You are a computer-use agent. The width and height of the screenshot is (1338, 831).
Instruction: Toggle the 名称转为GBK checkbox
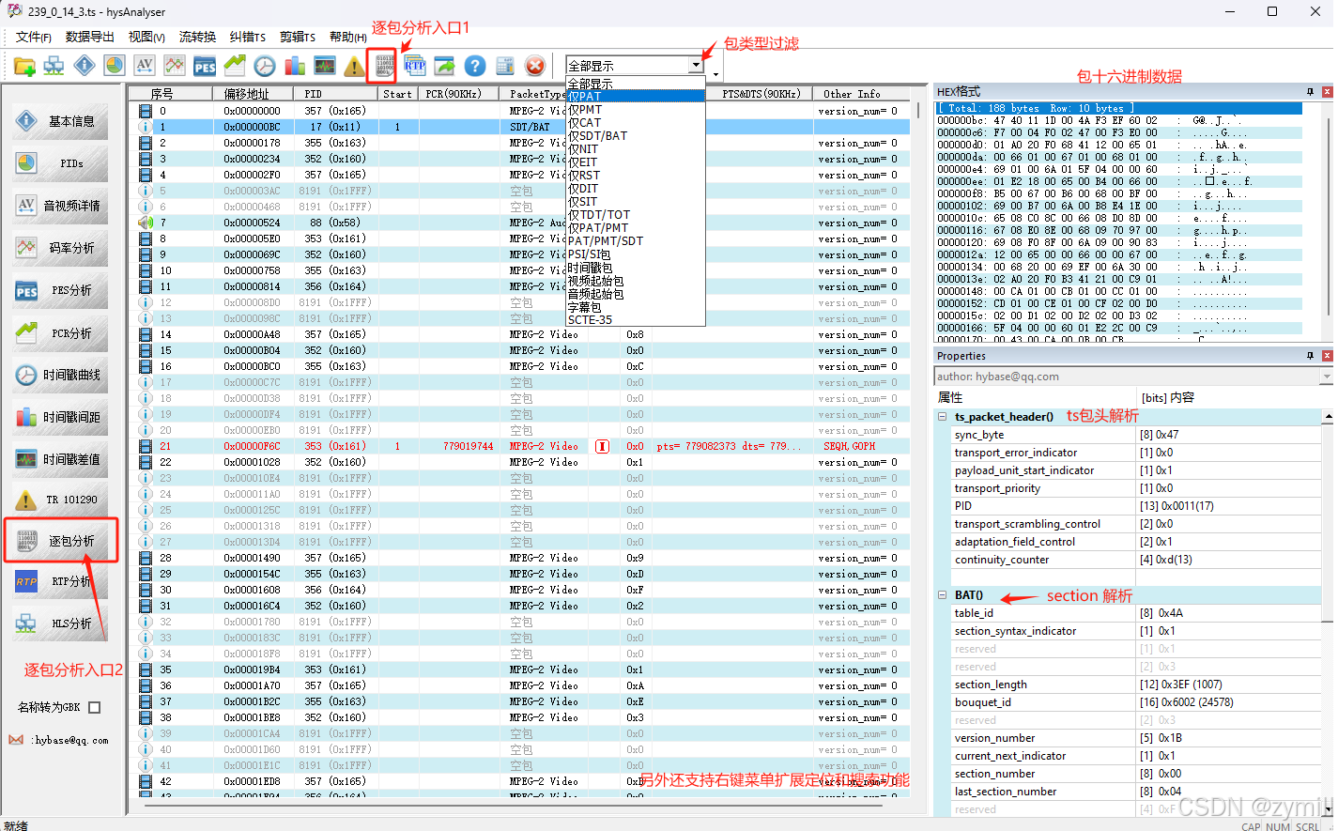click(x=94, y=707)
